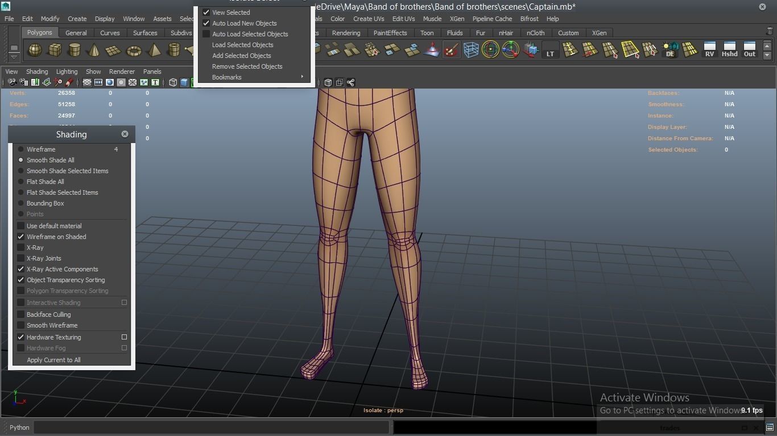
Task: Click the graph nodes icon in panel toolbar
Action: (351, 82)
